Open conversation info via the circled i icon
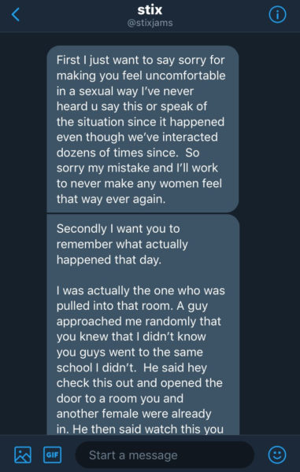300x472 pixels. [x=277, y=14]
